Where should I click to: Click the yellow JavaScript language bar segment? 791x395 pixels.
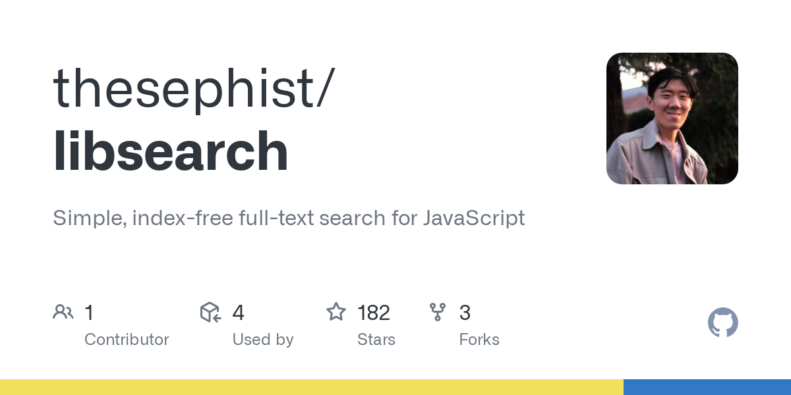pos(311,387)
